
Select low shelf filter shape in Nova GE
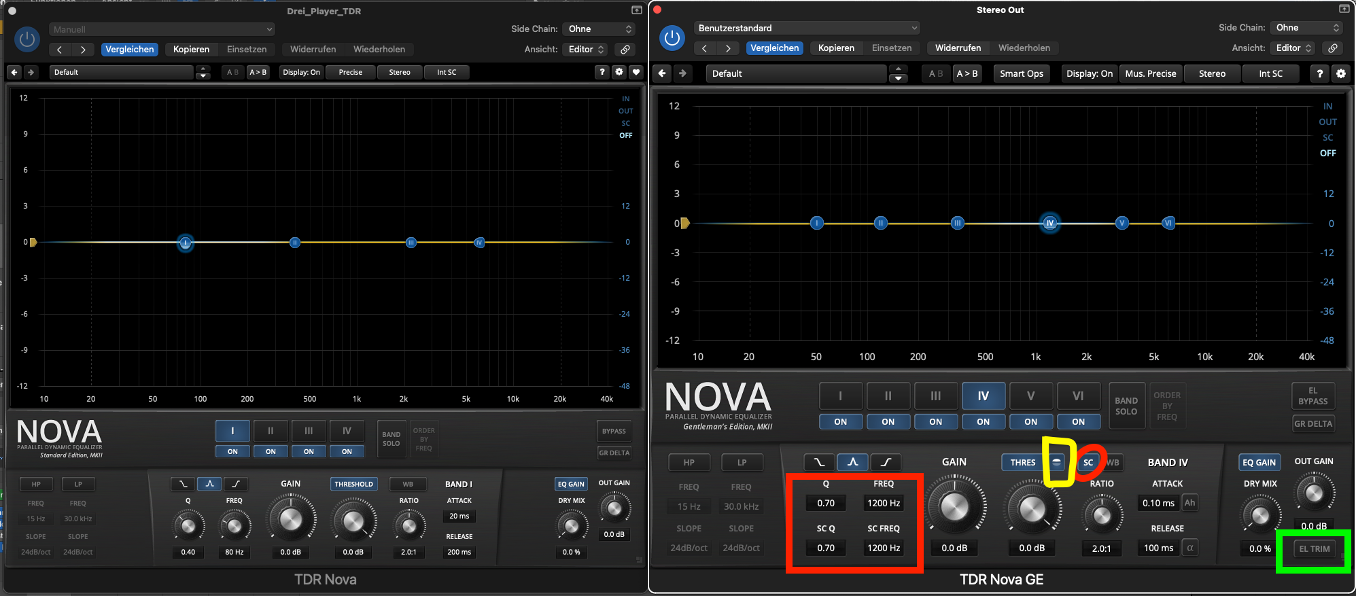[819, 463]
